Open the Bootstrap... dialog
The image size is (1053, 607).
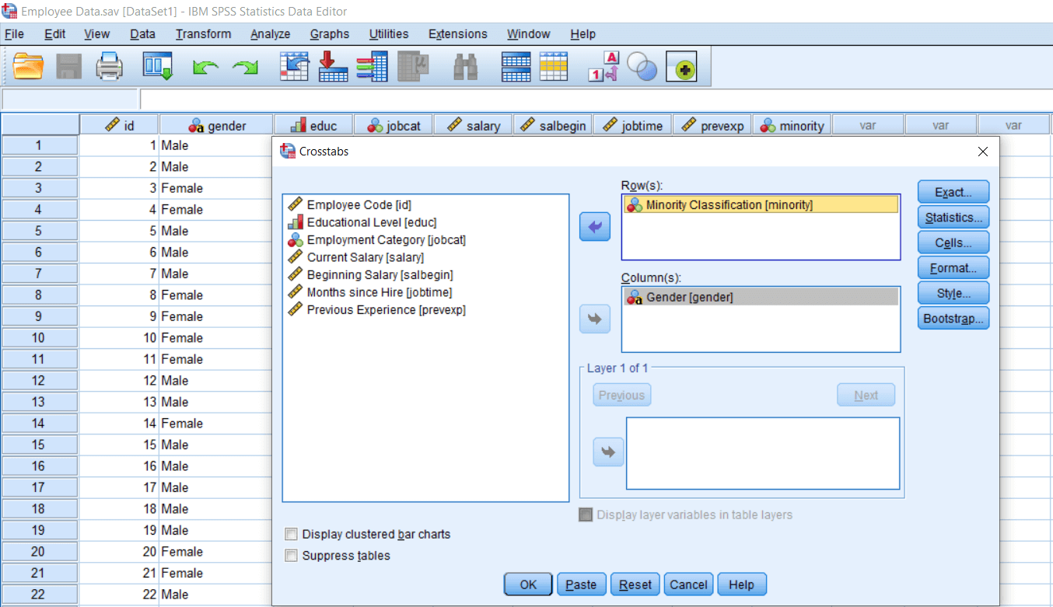(x=953, y=319)
